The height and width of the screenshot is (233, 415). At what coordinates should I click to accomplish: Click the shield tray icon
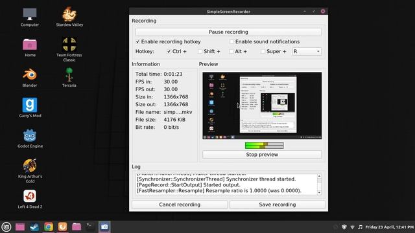tap(344, 227)
